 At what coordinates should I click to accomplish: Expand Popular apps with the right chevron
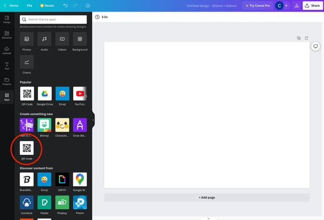(x=85, y=96)
